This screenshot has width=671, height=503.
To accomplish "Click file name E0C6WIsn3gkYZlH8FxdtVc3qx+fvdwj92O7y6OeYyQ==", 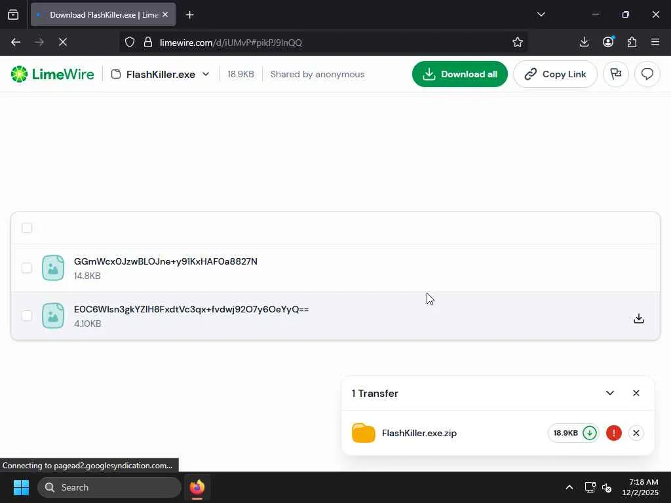I will (x=191, y=309).
